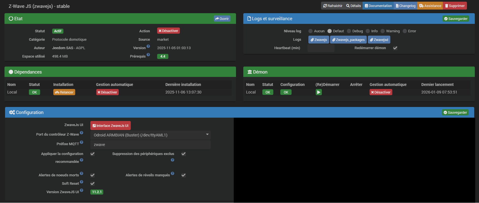Click the help icon next to Version
Viewport: 479px width, 203px height.
[148, 46]
